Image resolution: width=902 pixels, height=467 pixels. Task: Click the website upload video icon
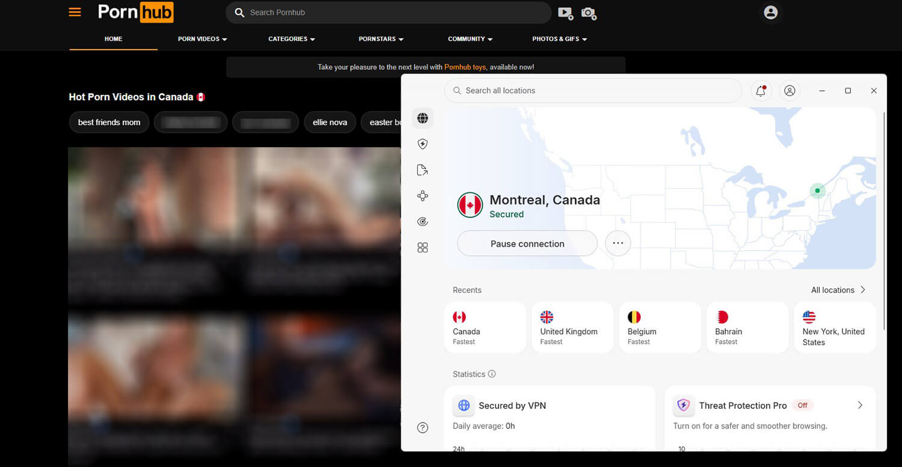[565, 13]
